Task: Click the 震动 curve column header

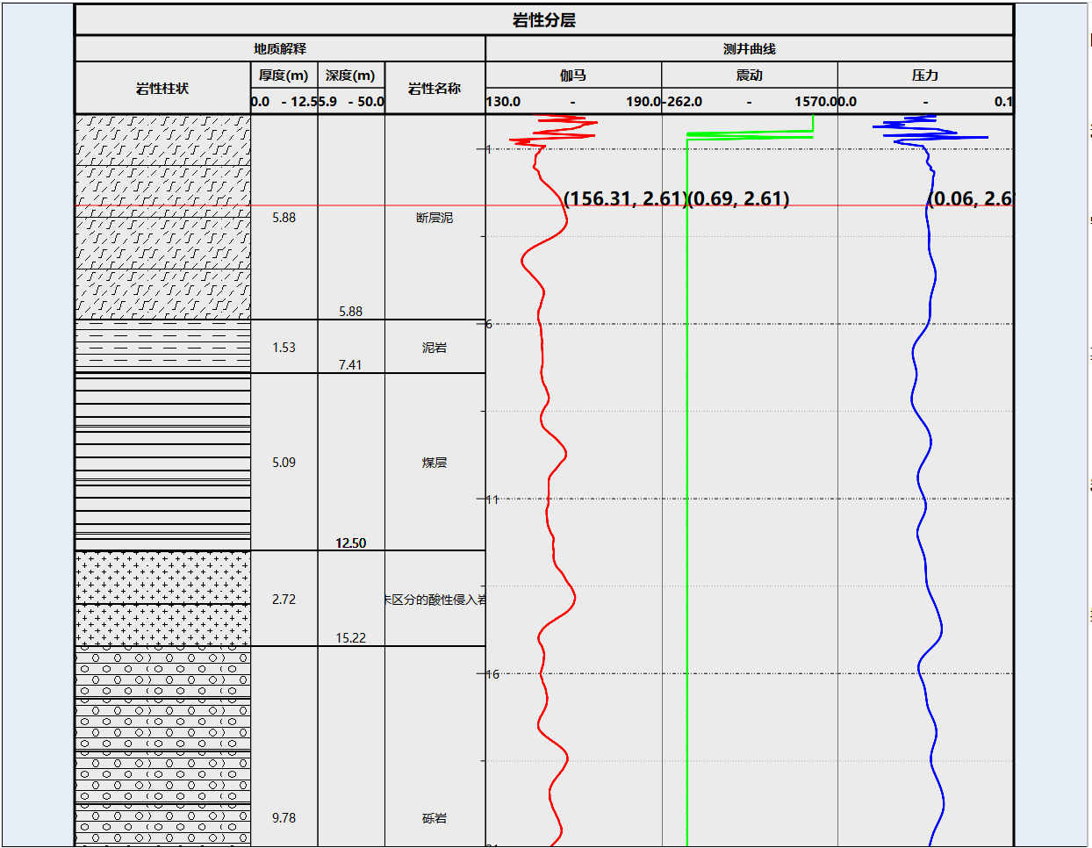Action: tap(750, 75)
